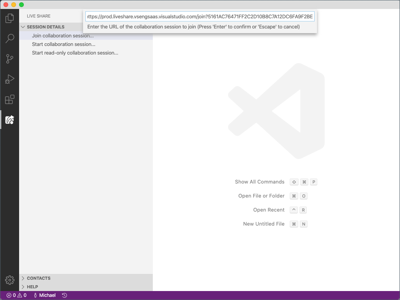
Task: Click the R key hint for Open Recent
Action: [x=303, y=210]
